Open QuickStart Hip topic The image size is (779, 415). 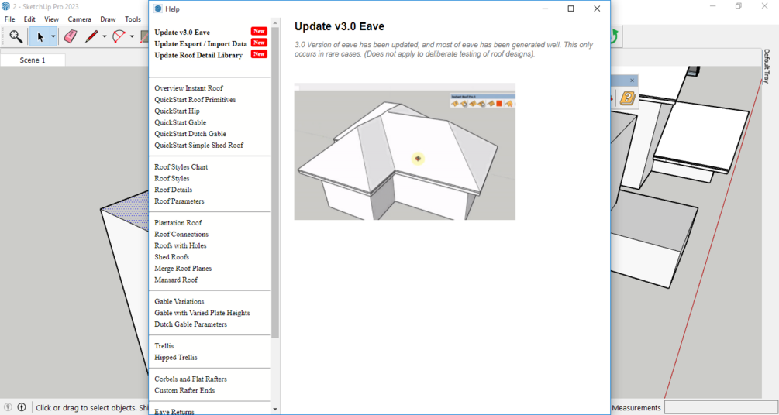click(x=177, y=111)
